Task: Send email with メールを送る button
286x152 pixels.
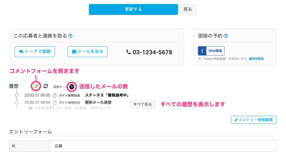Action: point(88,52)
